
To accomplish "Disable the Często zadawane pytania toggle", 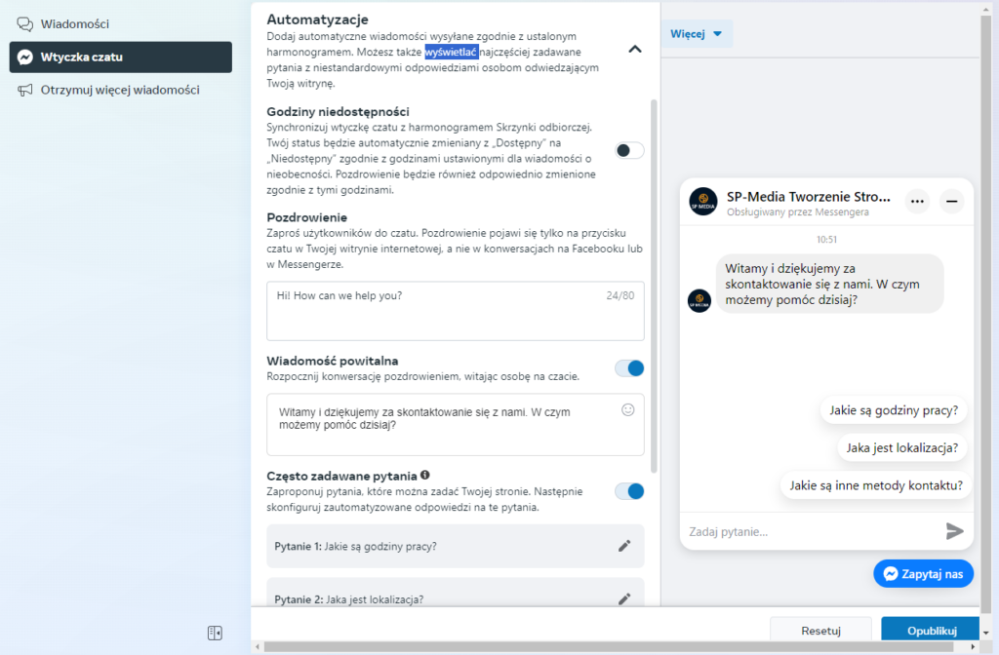I will click(629, 491).
